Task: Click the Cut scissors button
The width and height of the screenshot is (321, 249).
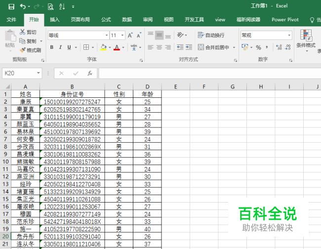Action: coord(28,32)
